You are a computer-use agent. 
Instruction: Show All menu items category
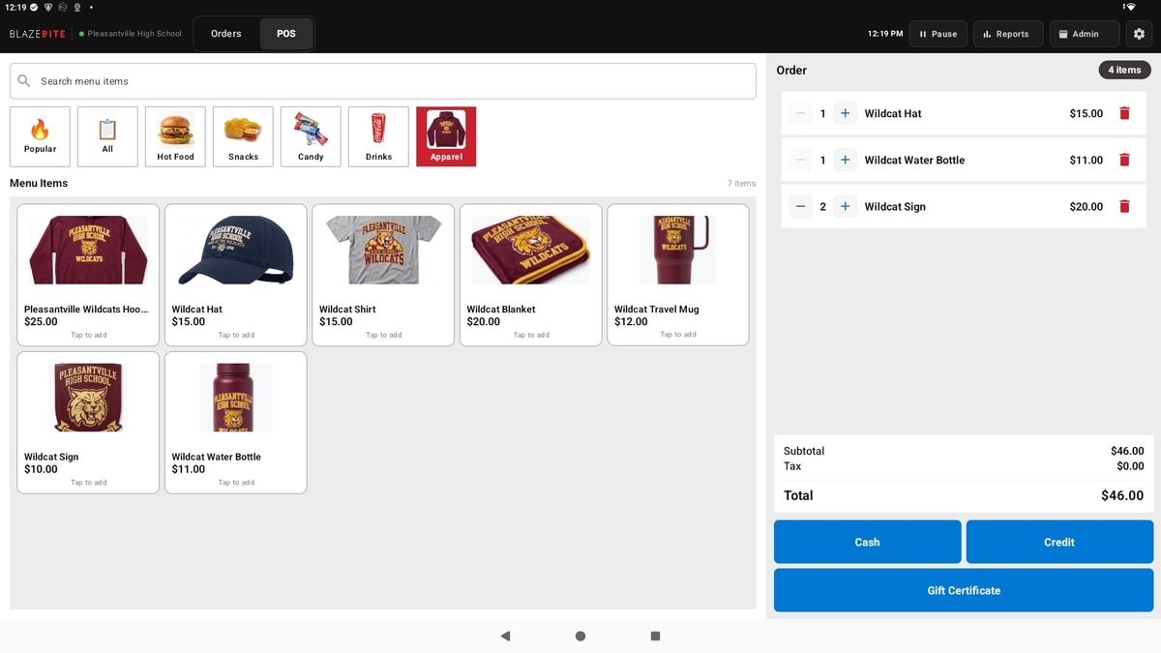point(107,136)
